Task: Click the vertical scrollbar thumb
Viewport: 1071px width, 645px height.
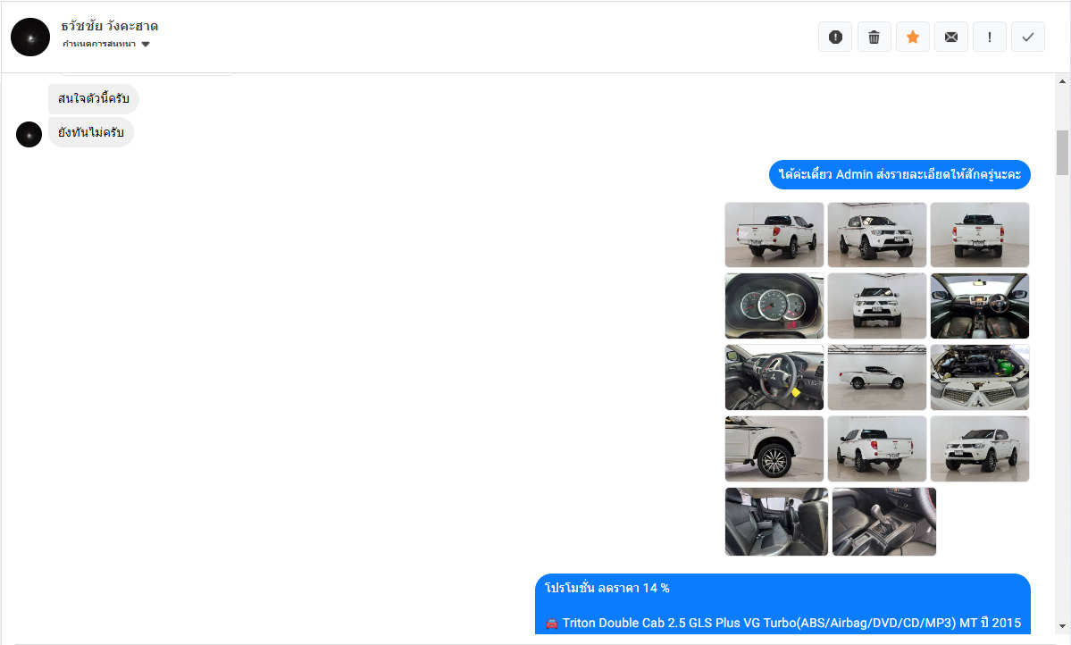Action: pos(1062,153)
